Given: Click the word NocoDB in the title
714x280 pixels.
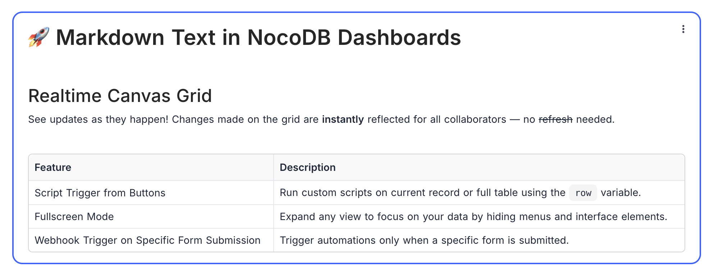Looking at the screenshot, I should point(289,37).
